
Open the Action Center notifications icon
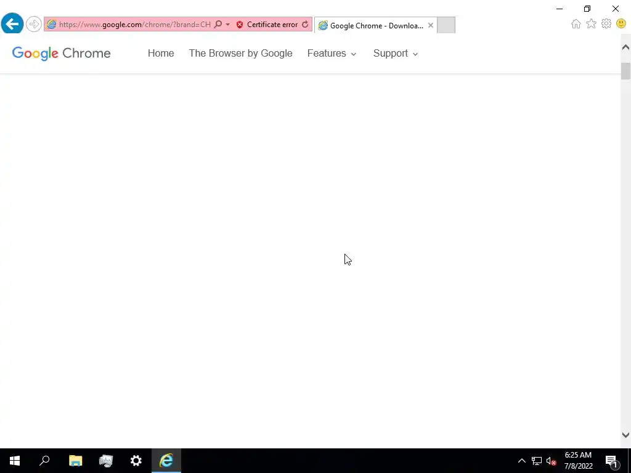coord(611,461)
